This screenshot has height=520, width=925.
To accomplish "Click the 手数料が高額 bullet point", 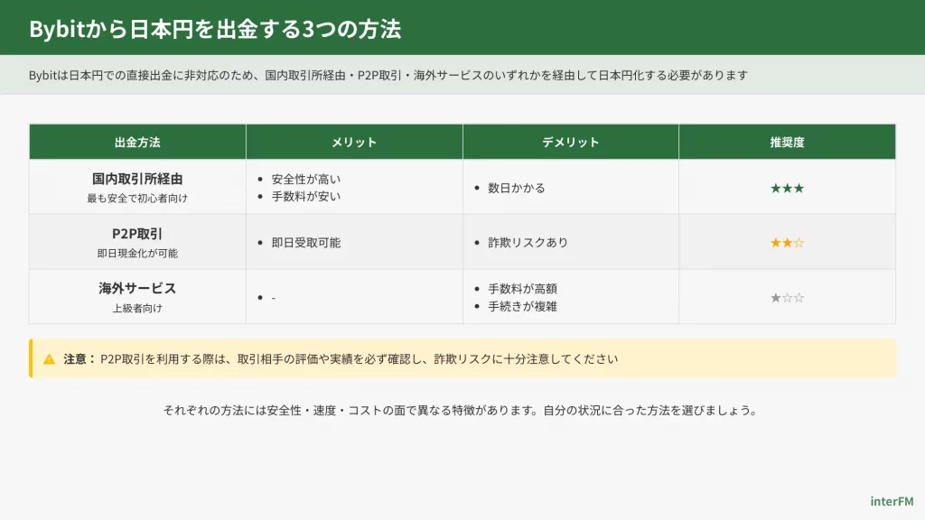I will click(522, 288).
